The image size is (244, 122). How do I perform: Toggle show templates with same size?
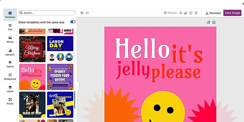[x=73, y=22]
